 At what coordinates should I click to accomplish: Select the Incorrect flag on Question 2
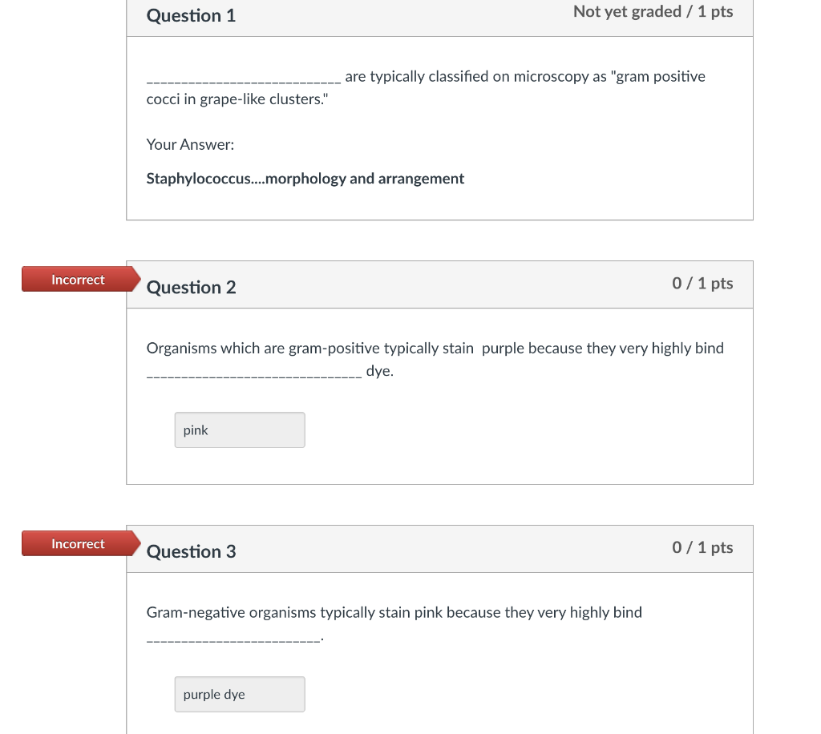coord(77,279)
